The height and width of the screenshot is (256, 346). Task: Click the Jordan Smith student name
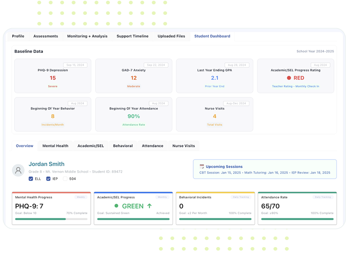[x=46, y=164]
